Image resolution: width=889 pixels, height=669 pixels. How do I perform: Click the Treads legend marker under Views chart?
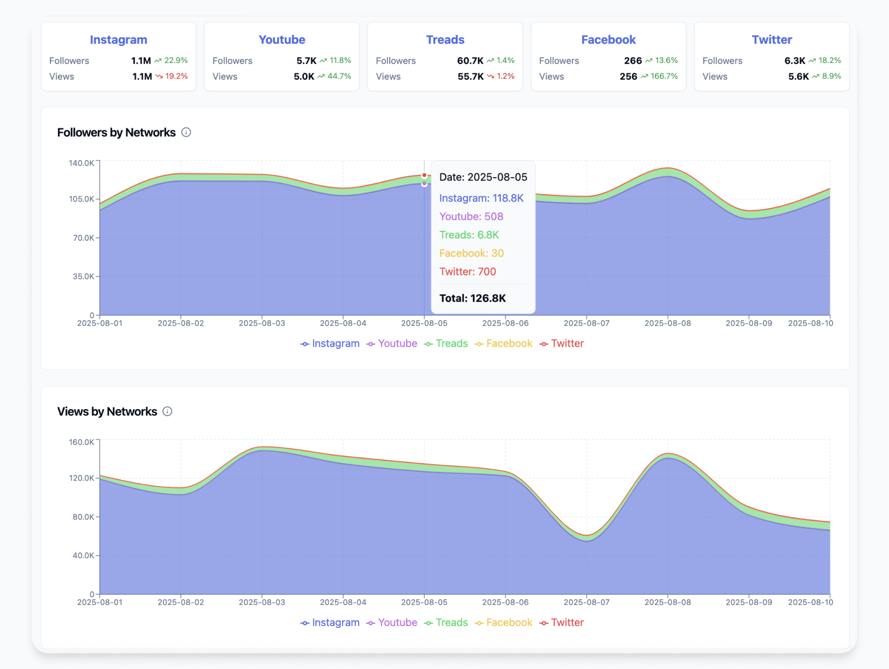(428, 623)
